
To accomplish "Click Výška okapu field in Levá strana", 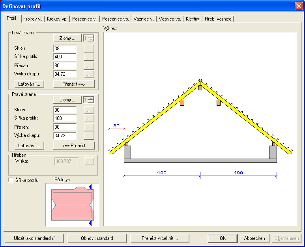I will (65, 74).
